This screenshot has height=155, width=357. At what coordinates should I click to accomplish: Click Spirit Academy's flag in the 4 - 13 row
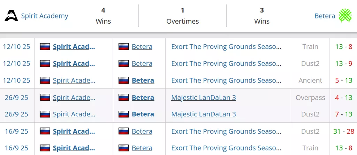(45, 98)
